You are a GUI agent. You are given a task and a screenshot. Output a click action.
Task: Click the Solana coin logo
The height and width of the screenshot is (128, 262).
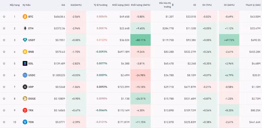coord(25,63)
